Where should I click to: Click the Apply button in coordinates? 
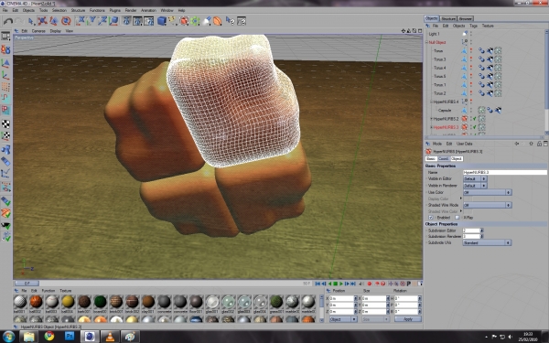(408, 319)
